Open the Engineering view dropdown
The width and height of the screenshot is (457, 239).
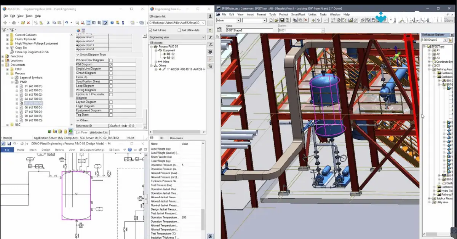point(203,37)
